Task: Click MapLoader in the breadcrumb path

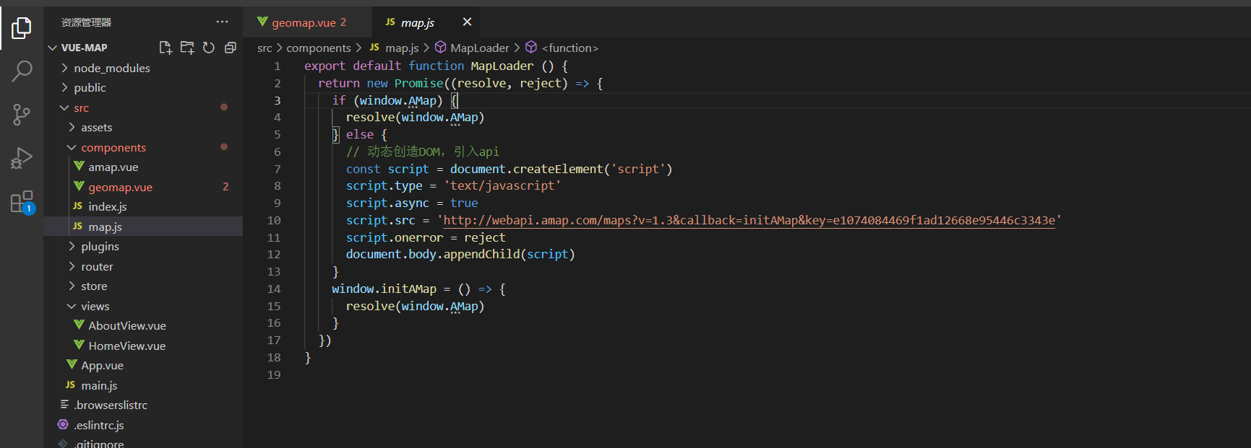Action: tap(472, 48)
